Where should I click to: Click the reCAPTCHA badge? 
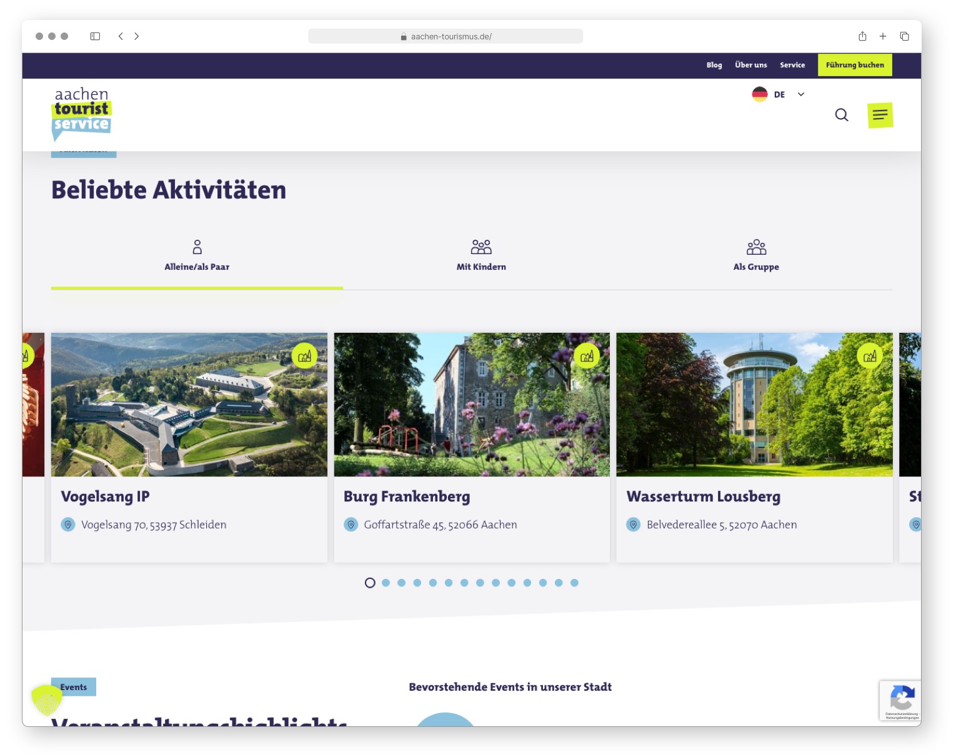(900, 701)
